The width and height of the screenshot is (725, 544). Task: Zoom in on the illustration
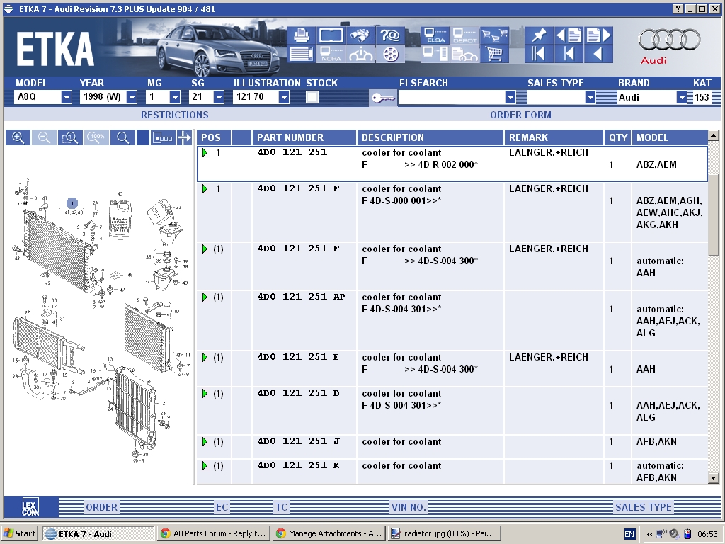coord(18,137)
